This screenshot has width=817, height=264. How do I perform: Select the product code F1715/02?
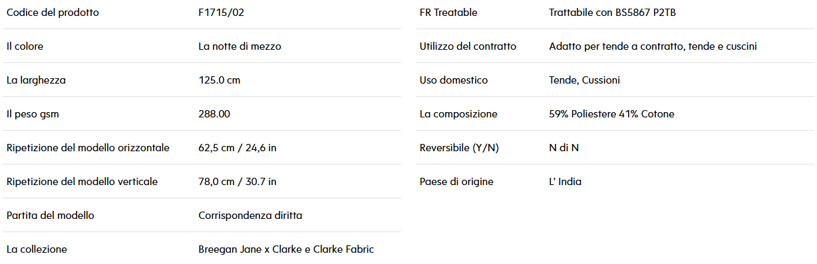click(226, 13)
